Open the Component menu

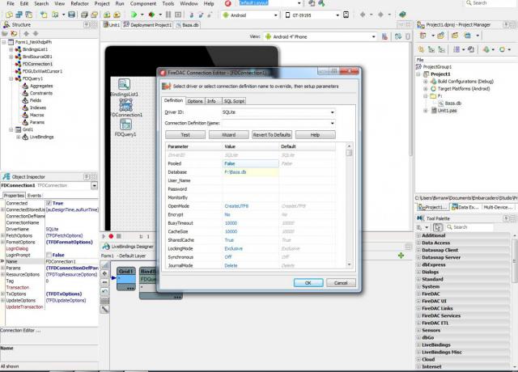coord(143,3)
